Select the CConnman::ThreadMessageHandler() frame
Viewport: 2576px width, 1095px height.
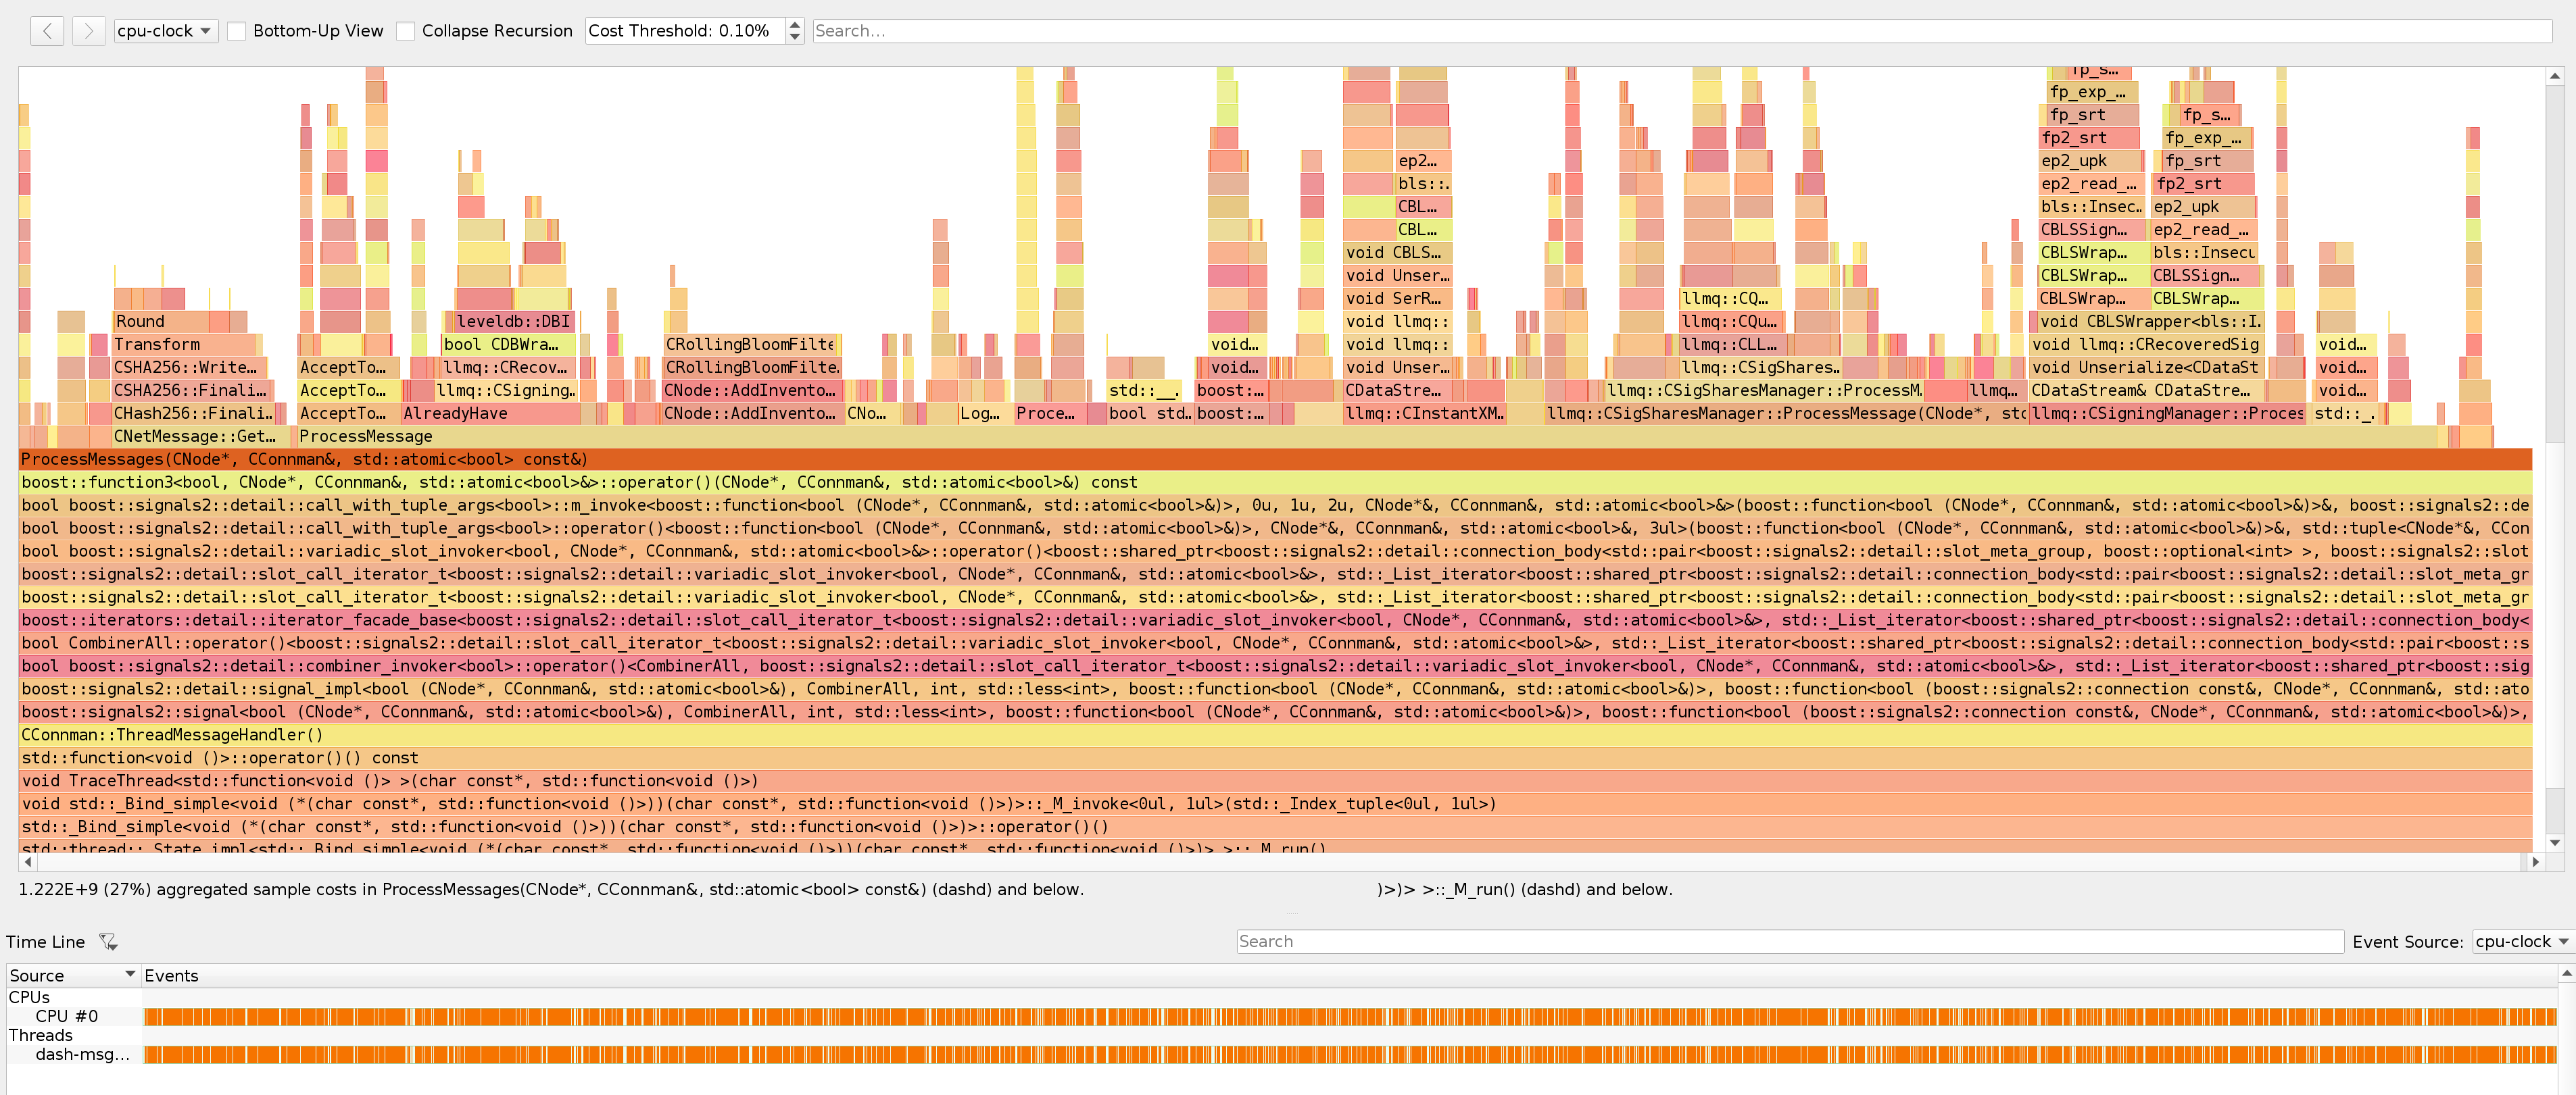tap(1275, 736)
